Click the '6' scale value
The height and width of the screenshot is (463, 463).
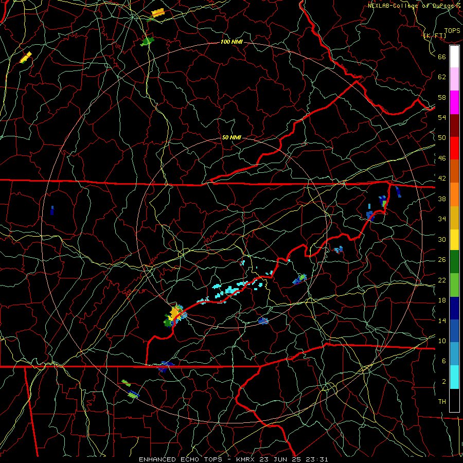(443, 361)
